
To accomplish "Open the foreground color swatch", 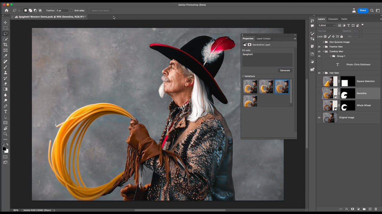I will pos(4,148).
